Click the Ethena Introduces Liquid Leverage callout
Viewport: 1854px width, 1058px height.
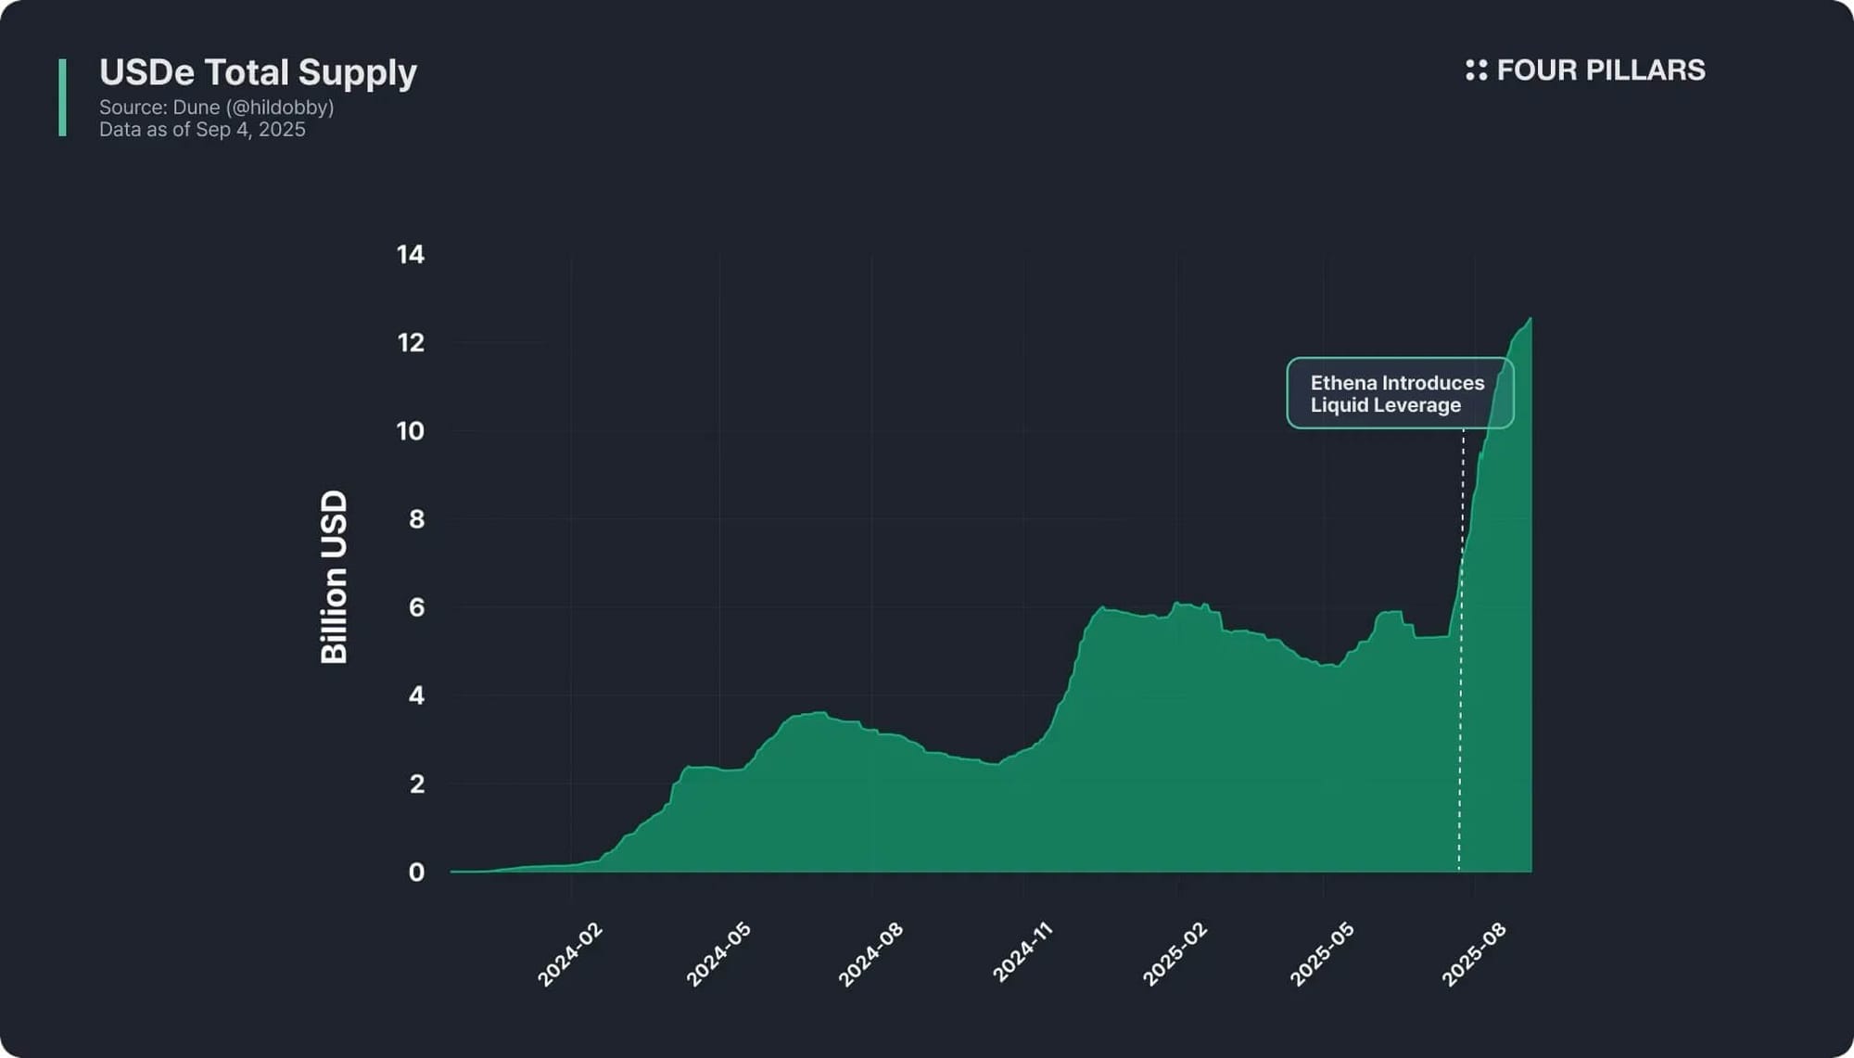click(1398, 394)
